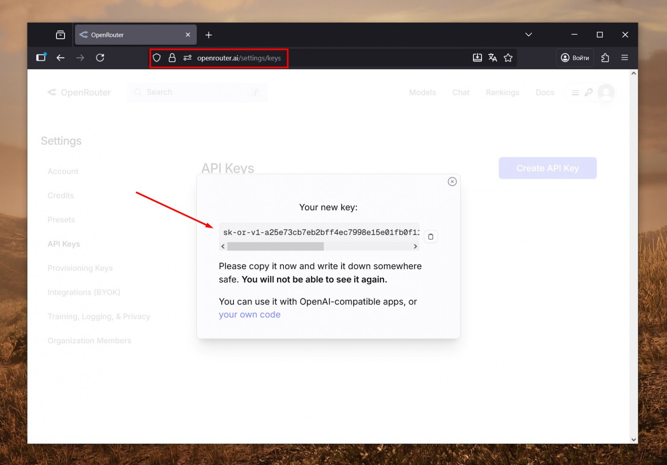Click the Create API Key button

[547, 168]
